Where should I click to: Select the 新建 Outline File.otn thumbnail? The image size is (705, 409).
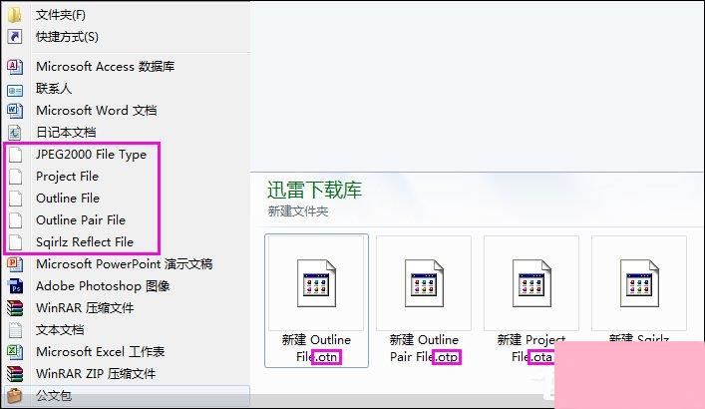(316, 283)
